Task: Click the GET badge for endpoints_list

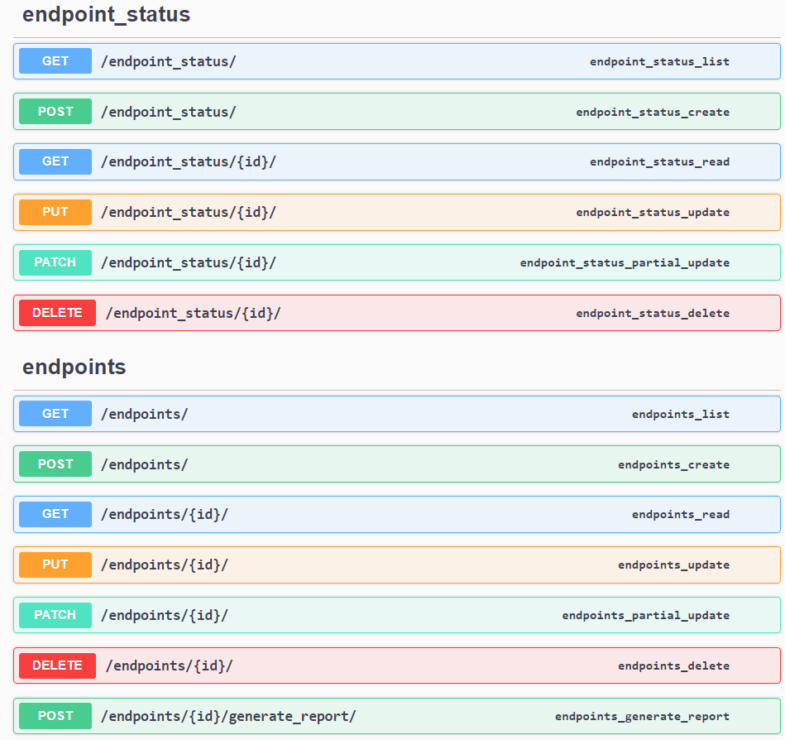Action: click(55, 414)
